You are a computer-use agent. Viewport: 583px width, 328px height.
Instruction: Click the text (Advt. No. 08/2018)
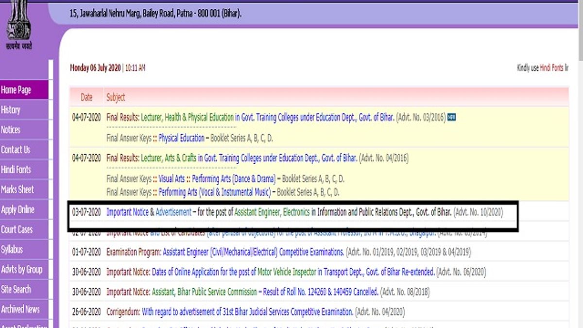405,292
